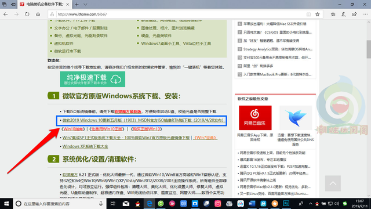The width and height of the screenshot is (371, 209).
Task: Show tabs you've set aside
Action: point(5,4)
